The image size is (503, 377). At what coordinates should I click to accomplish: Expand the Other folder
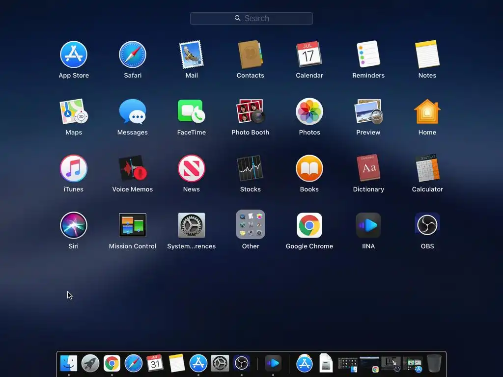pos(250,224)
